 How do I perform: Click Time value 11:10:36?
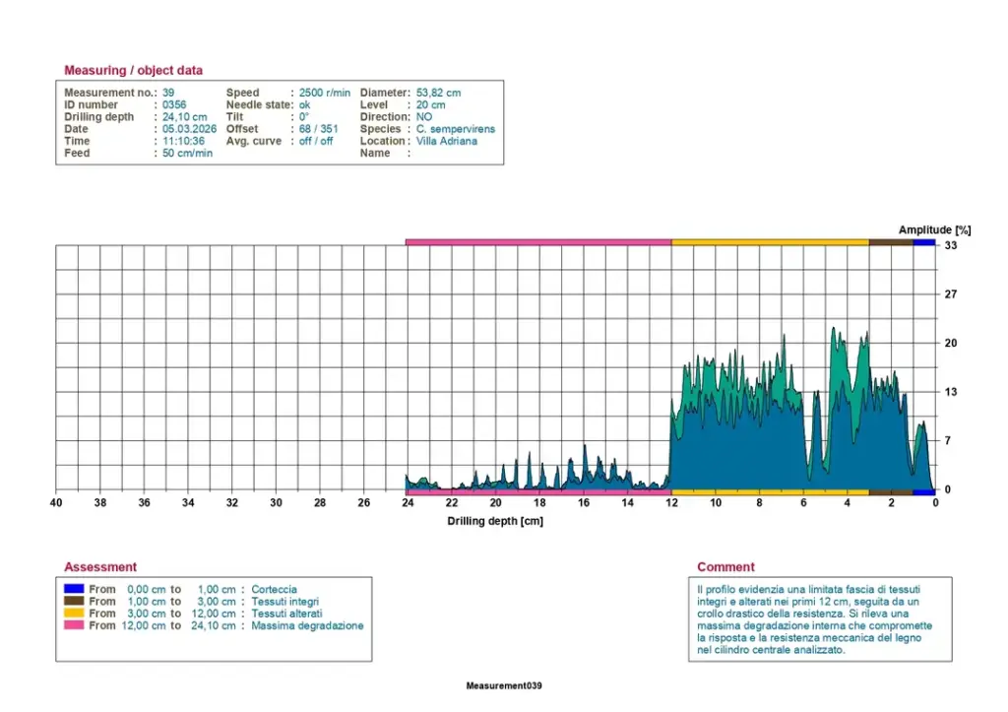[x=183, y=141]
